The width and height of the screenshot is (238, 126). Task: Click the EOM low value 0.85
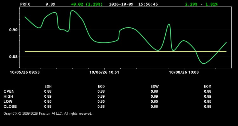208,101
